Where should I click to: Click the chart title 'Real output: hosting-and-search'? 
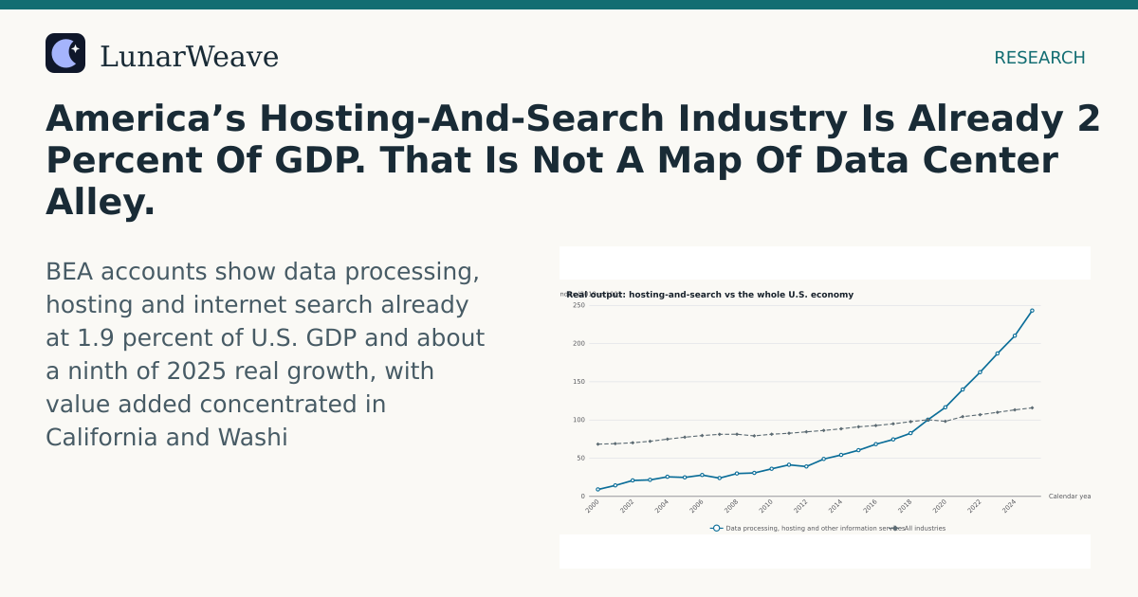click(709, 295)
